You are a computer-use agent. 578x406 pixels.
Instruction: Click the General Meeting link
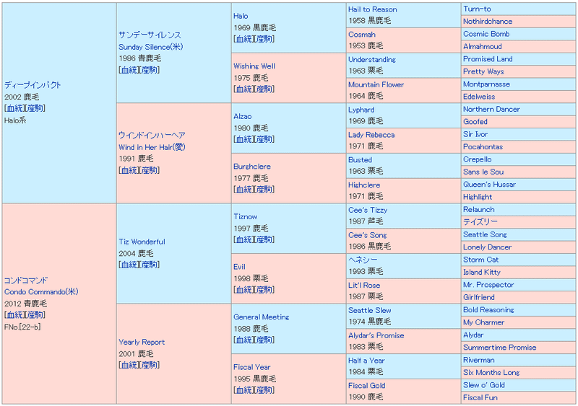pyautogui.click(x=262, y=317)
